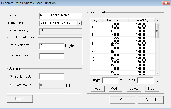
Task: Click the Force(kN) column header
Action: click(x=141, y=20)
